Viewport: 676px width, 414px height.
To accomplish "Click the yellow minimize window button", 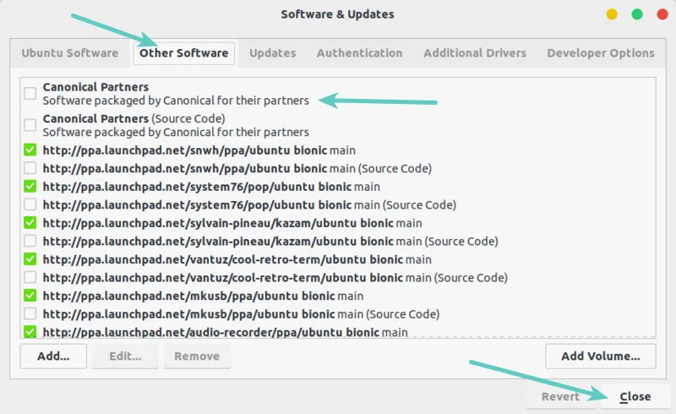I will [x=611, y=14].
